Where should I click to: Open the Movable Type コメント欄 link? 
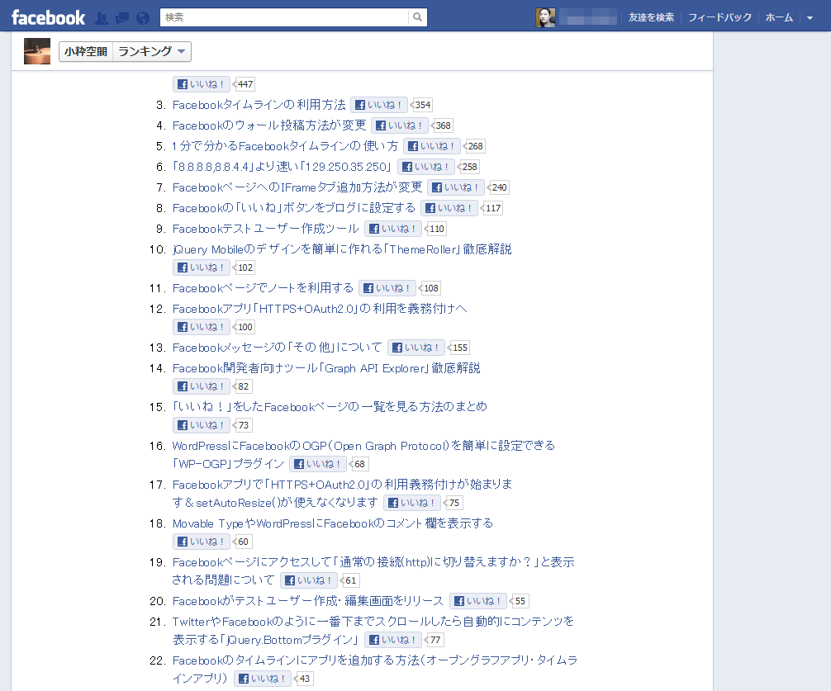pos(333,523)
